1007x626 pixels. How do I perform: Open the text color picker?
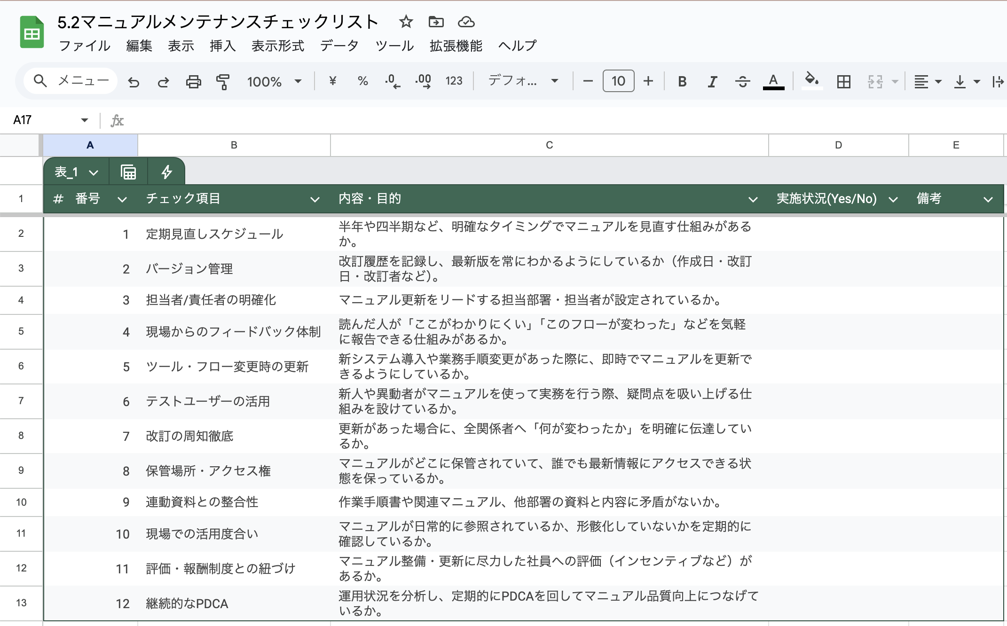point(773,81)
